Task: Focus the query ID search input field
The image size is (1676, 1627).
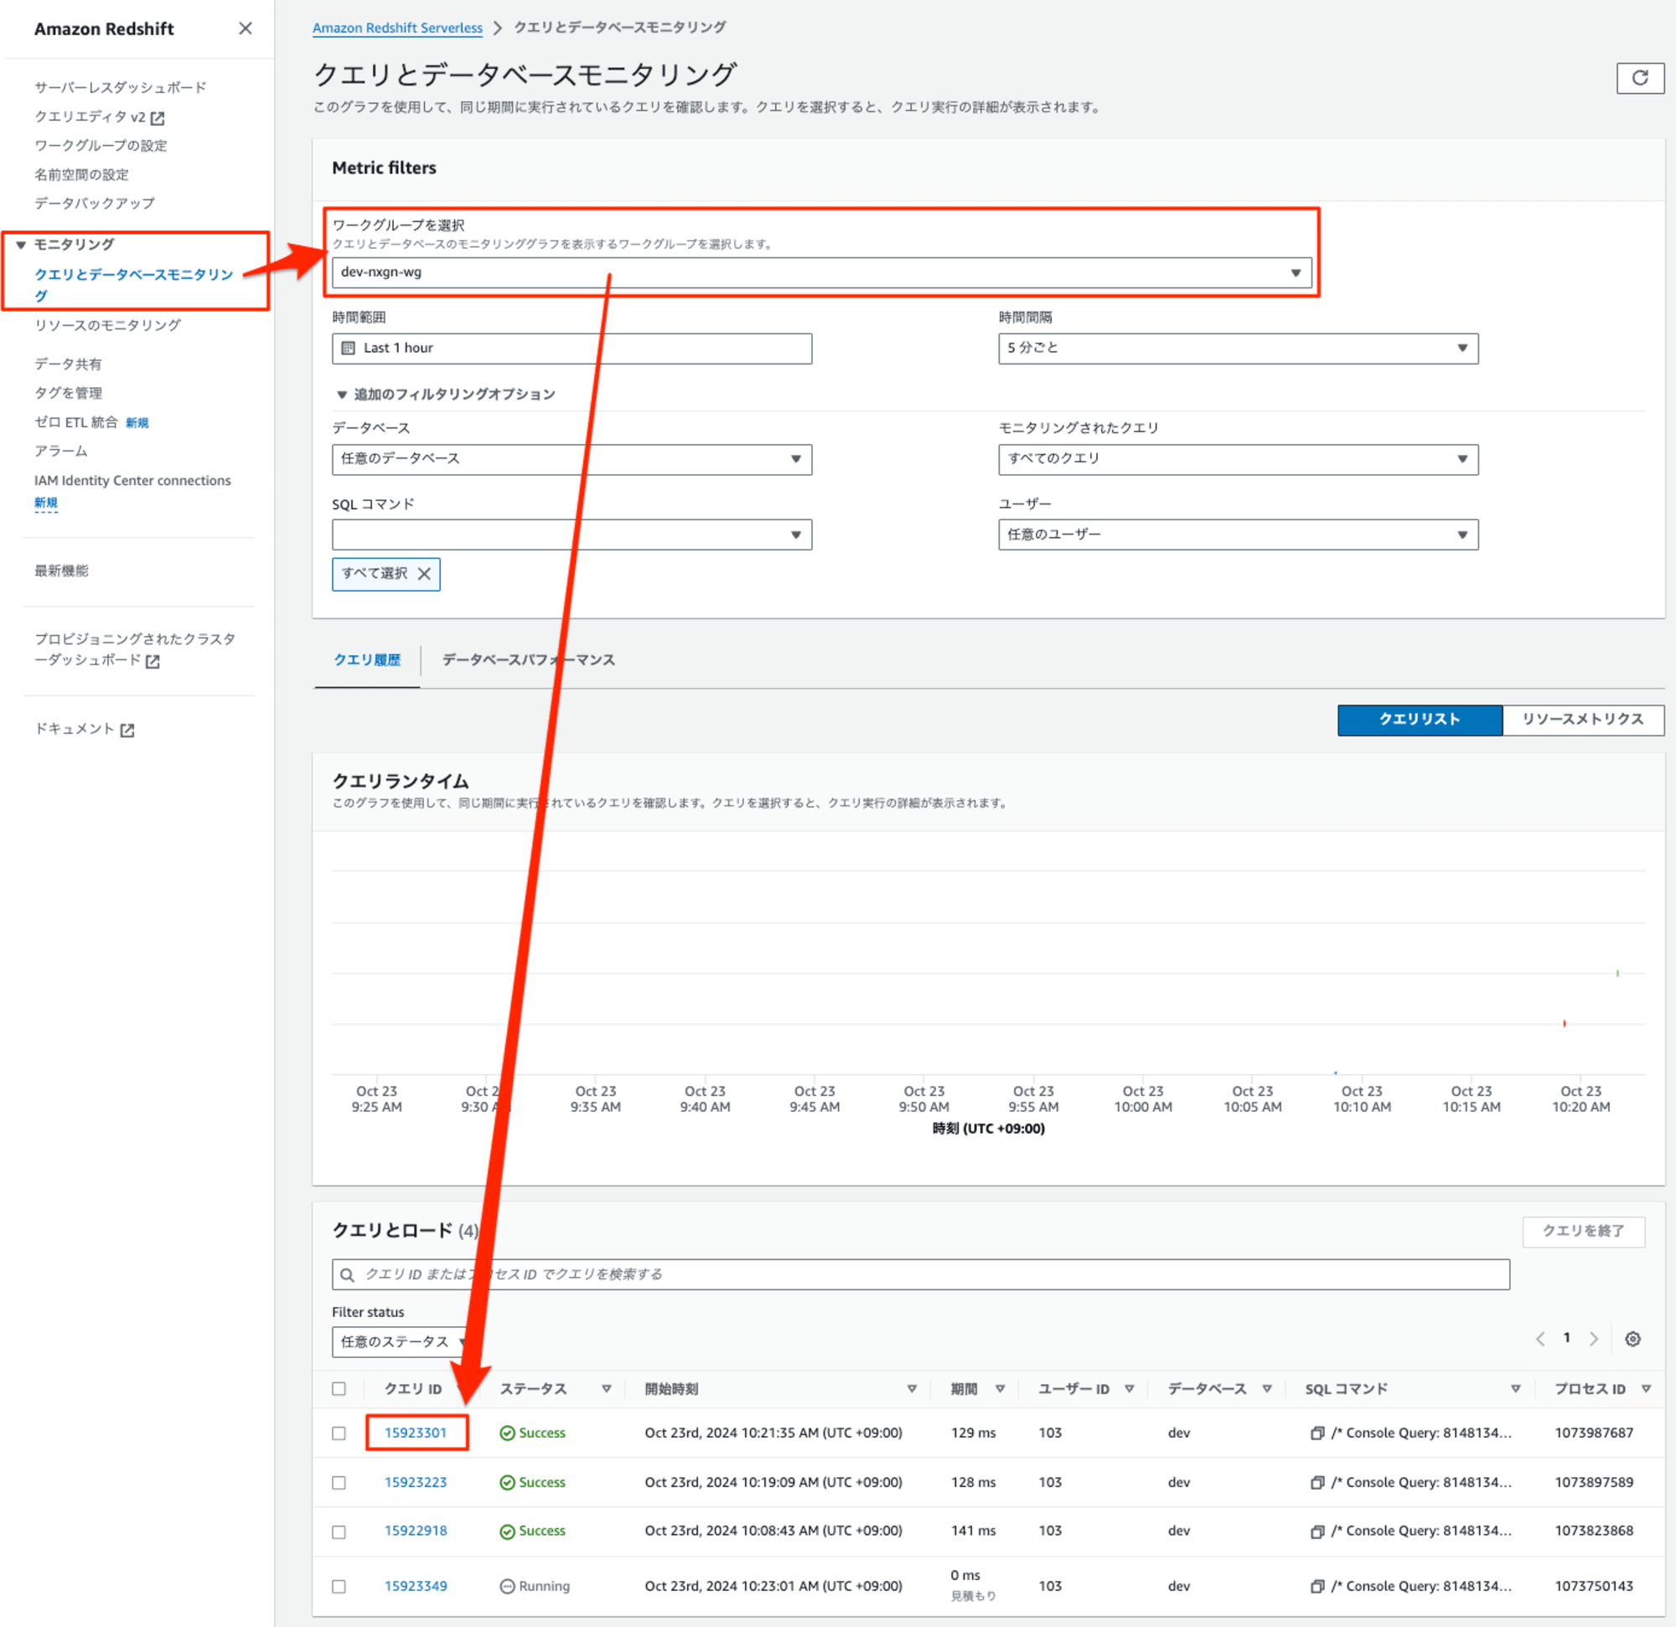Action: tap(920, 1275)
